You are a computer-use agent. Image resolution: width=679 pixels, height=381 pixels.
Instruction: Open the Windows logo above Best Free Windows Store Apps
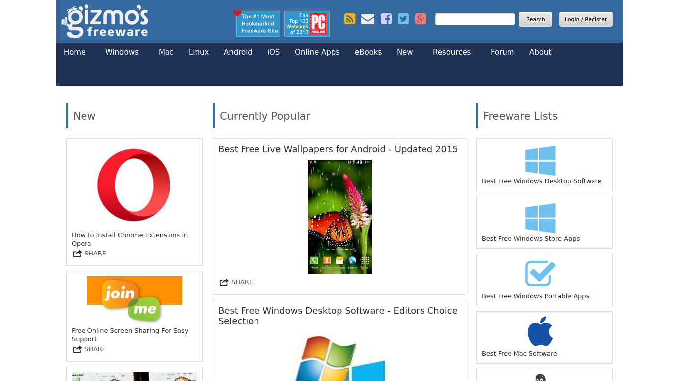540,218
